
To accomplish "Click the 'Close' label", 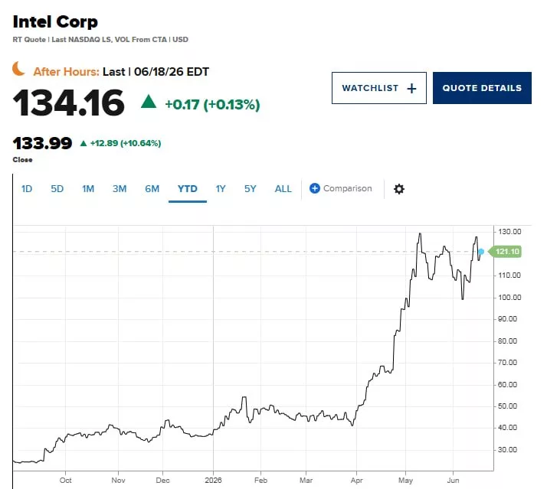I will (23, 160).
